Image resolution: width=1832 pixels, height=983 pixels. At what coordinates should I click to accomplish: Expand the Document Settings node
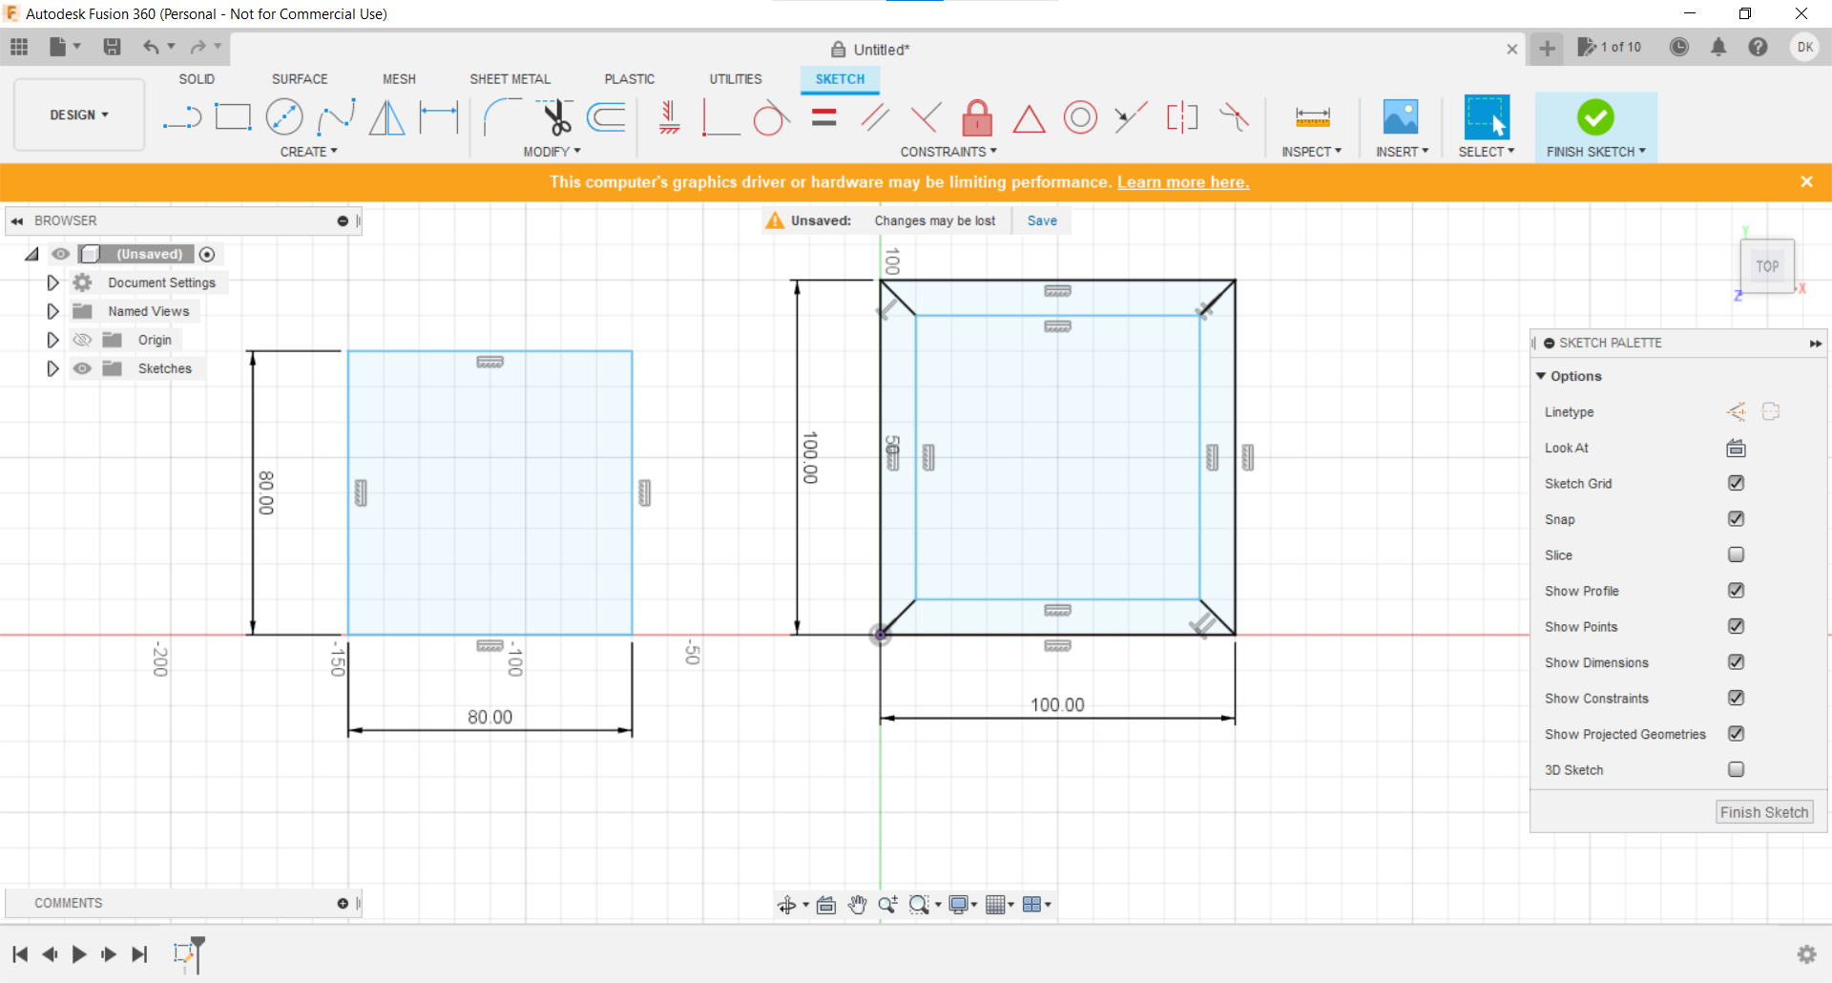tap(52, 282)
